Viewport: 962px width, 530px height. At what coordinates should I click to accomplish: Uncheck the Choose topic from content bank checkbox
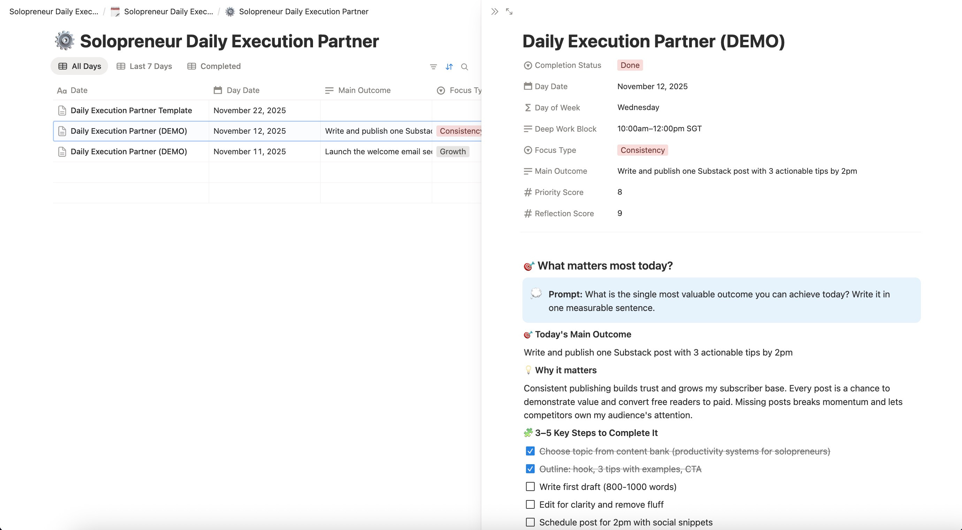click(x=530, y=451)
